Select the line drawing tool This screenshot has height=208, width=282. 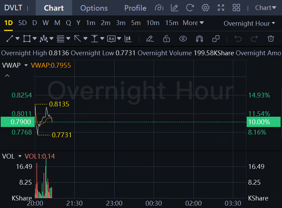coord(10,39)
